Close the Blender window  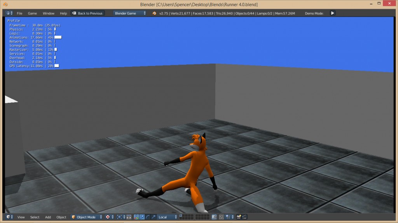coord(389,3)
